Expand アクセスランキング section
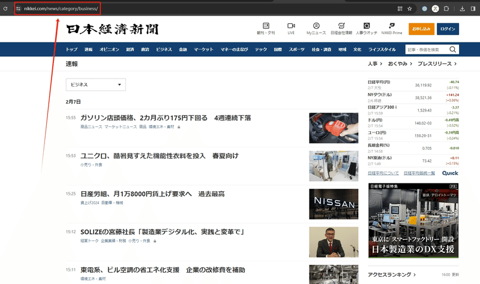 click(x=392, y=274)
